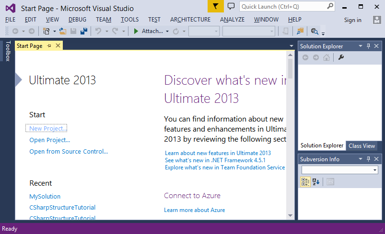The height and width of the screenshot is (234, 385).
Task: Click the New Project toolbar icon
Action: [46, 31]
